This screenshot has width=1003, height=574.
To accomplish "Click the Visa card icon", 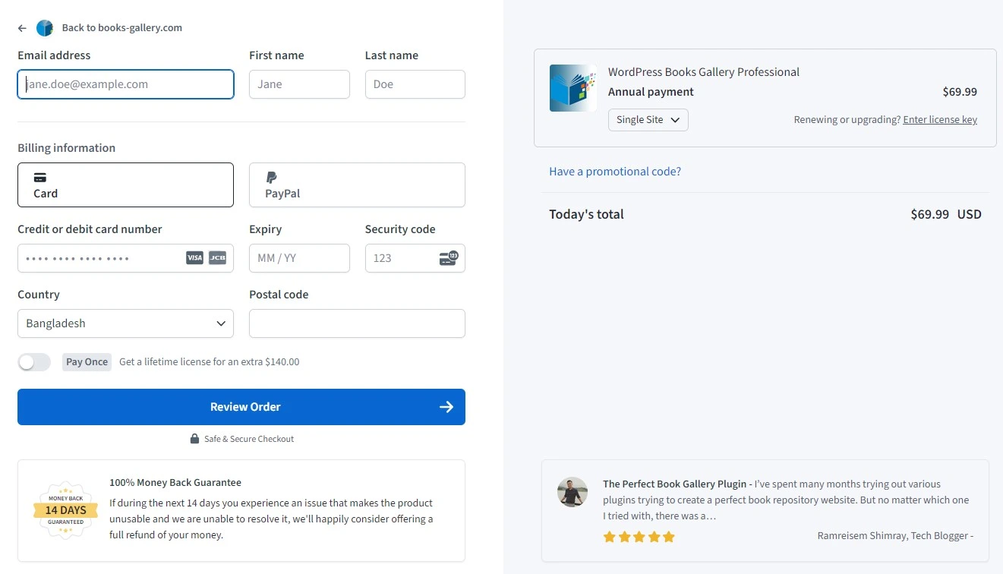I will [x=195, y=258].
